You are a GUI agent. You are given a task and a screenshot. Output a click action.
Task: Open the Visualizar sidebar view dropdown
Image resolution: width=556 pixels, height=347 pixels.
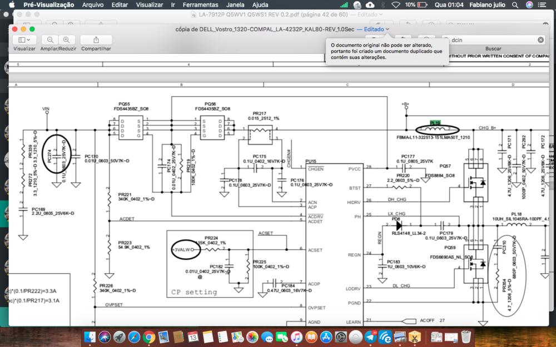click(x=24, y=40)
